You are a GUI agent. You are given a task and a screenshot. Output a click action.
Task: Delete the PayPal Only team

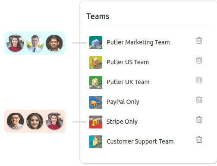(199, 100)
